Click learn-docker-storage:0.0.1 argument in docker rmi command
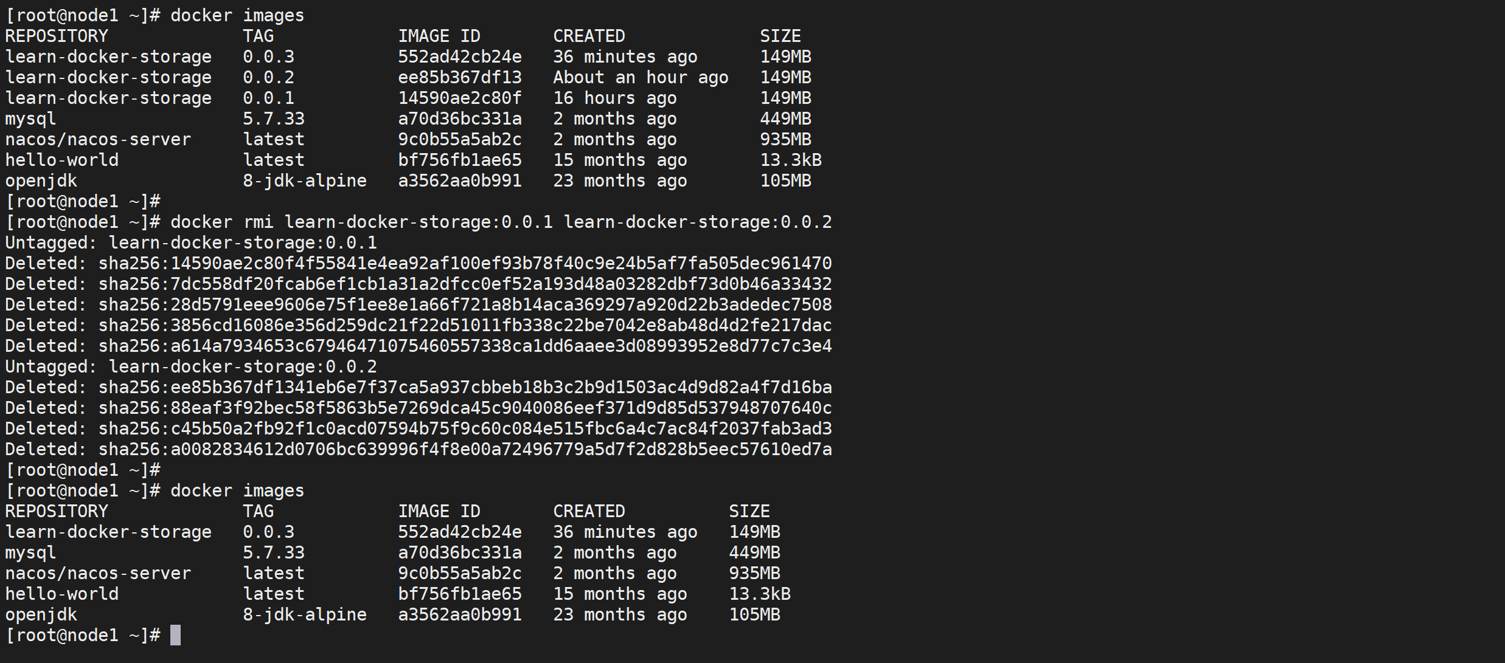 pos(419,222)
